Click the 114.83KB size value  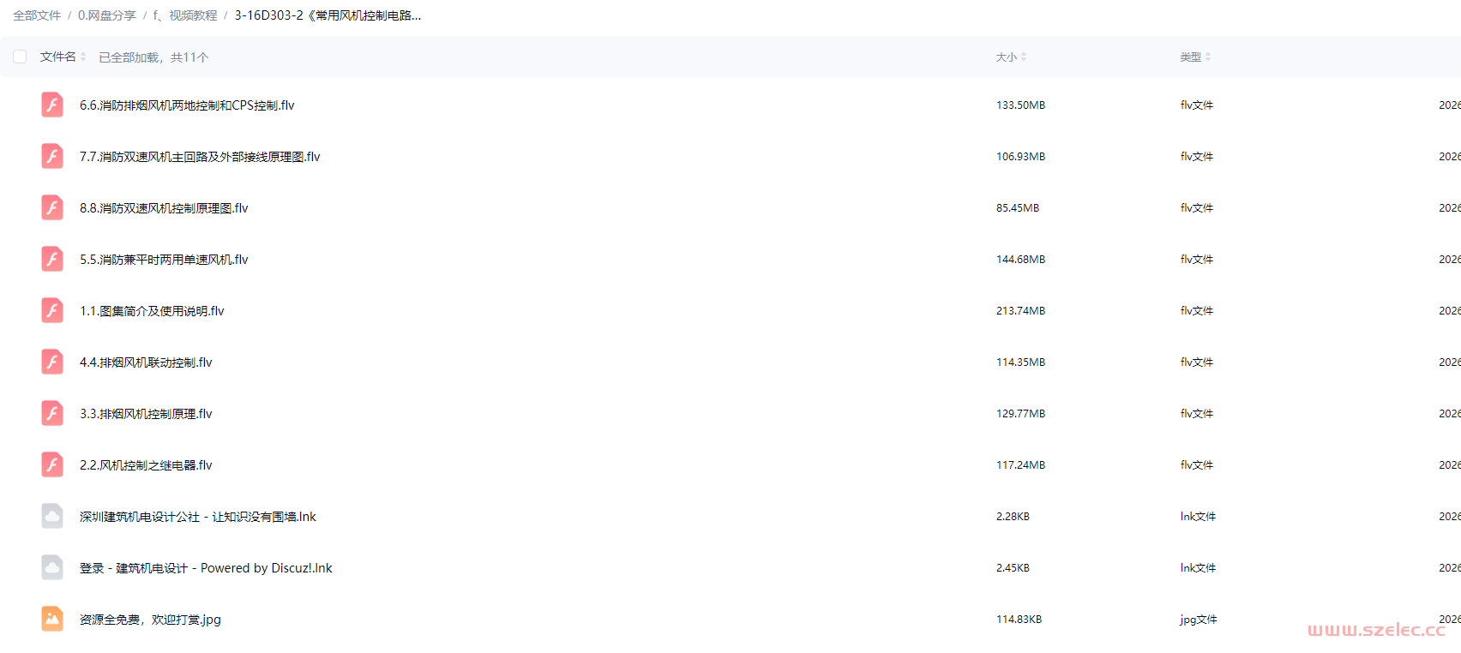click(1019, 620)
